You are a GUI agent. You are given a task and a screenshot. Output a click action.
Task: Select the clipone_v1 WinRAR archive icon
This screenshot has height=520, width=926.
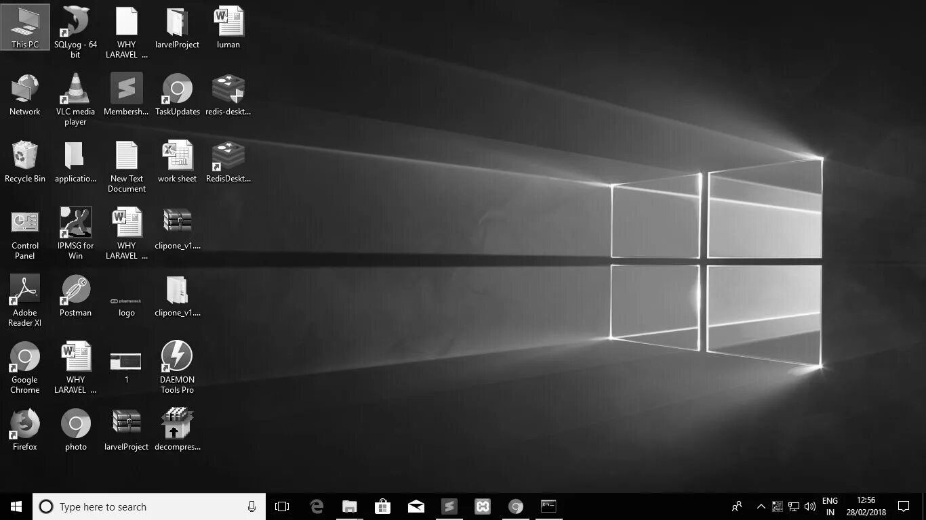click(177, 228)
